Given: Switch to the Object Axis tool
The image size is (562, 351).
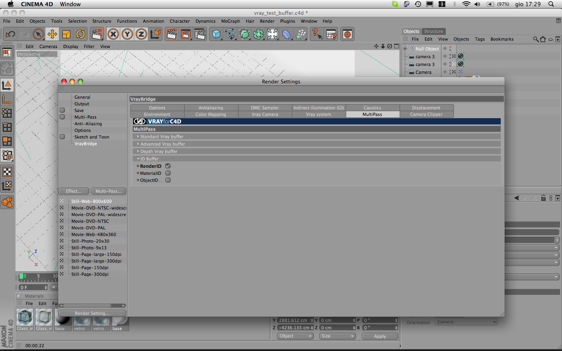Looking at the screenshot, I should (7, 99).
